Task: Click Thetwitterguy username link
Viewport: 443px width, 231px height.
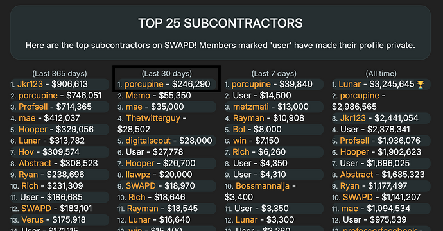Action: click(x=153, y=118)
